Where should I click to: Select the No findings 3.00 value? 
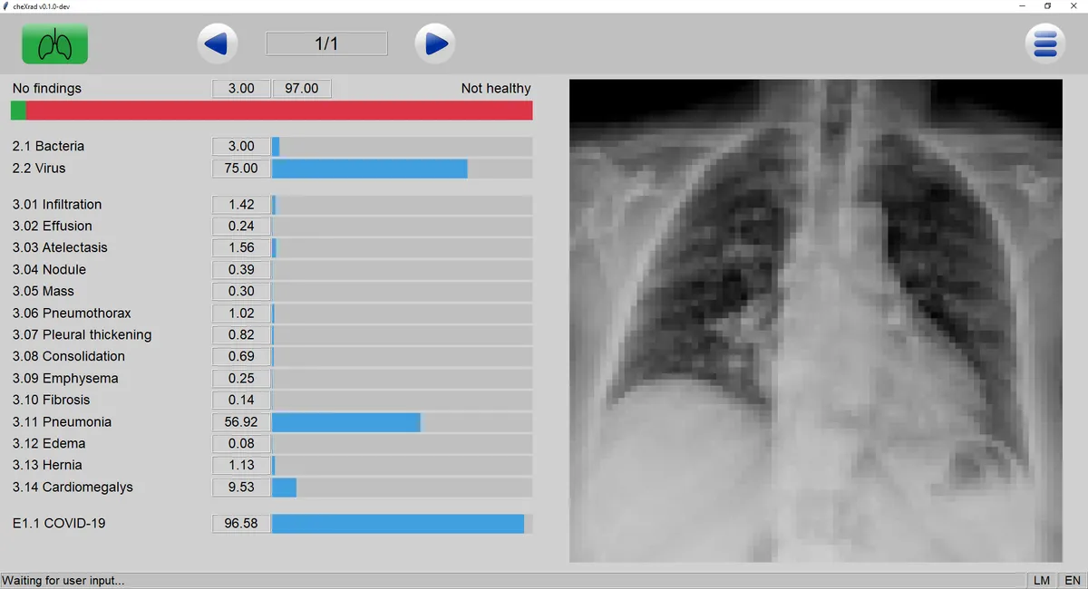pyautogui.click(x=241, y=89)
